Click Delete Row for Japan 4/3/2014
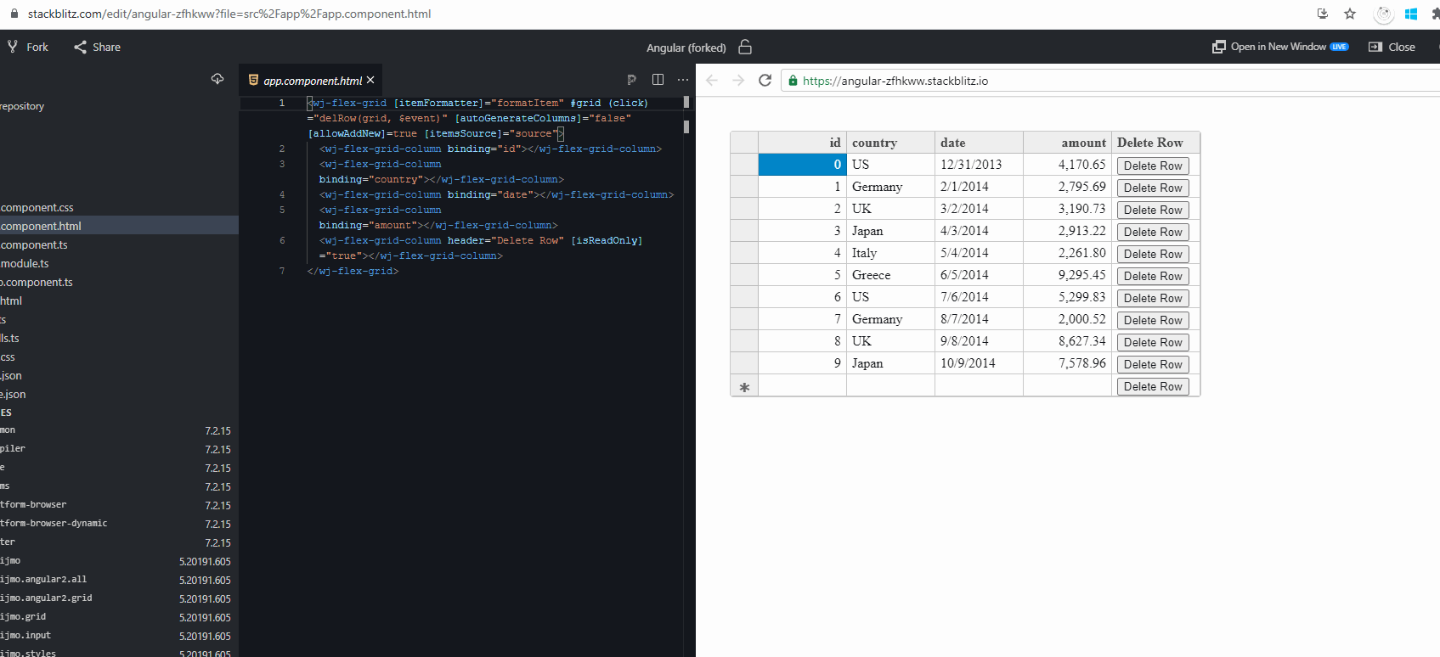The height and width of the screenshot is (657, 1440). point(1153,232)
